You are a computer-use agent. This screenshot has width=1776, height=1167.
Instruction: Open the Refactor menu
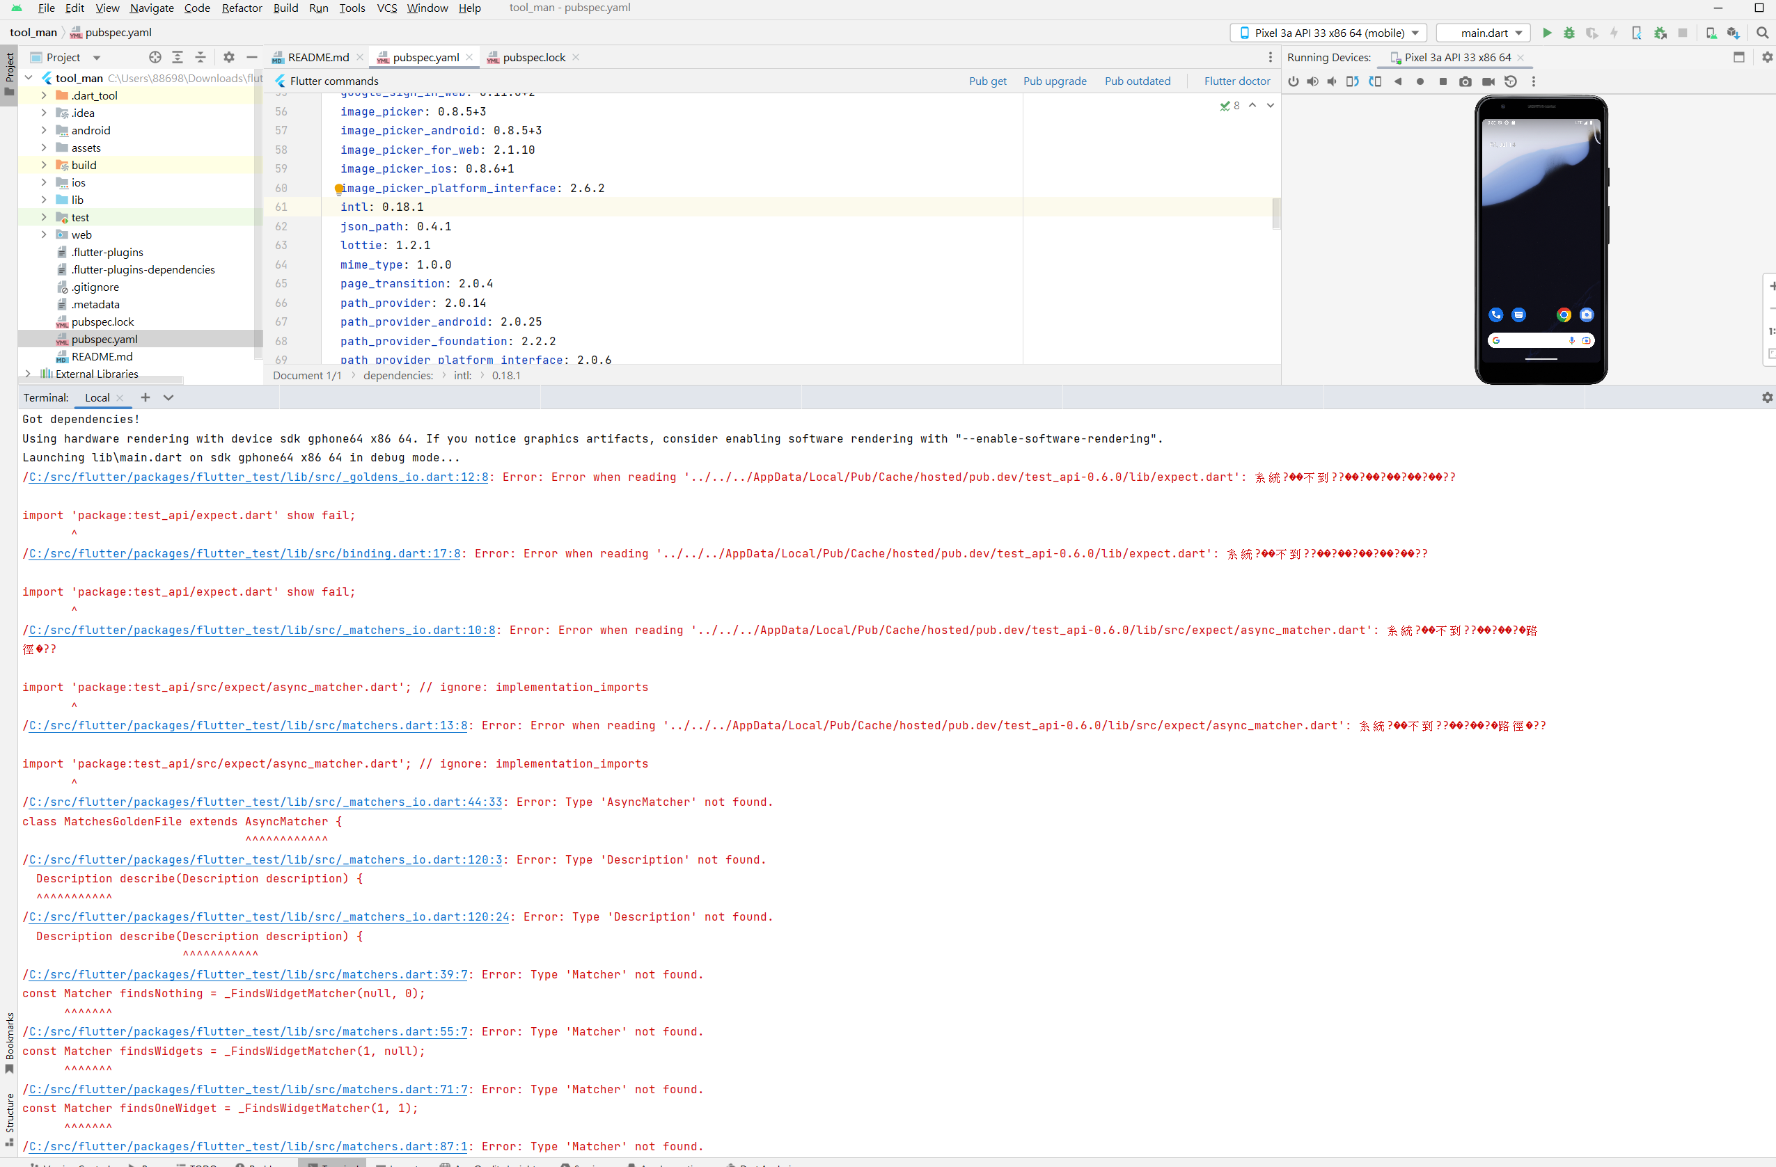[x=242, y=8]
